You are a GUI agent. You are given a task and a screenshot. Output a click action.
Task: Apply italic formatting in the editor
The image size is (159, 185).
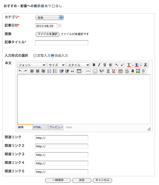[x=99, y=65]
